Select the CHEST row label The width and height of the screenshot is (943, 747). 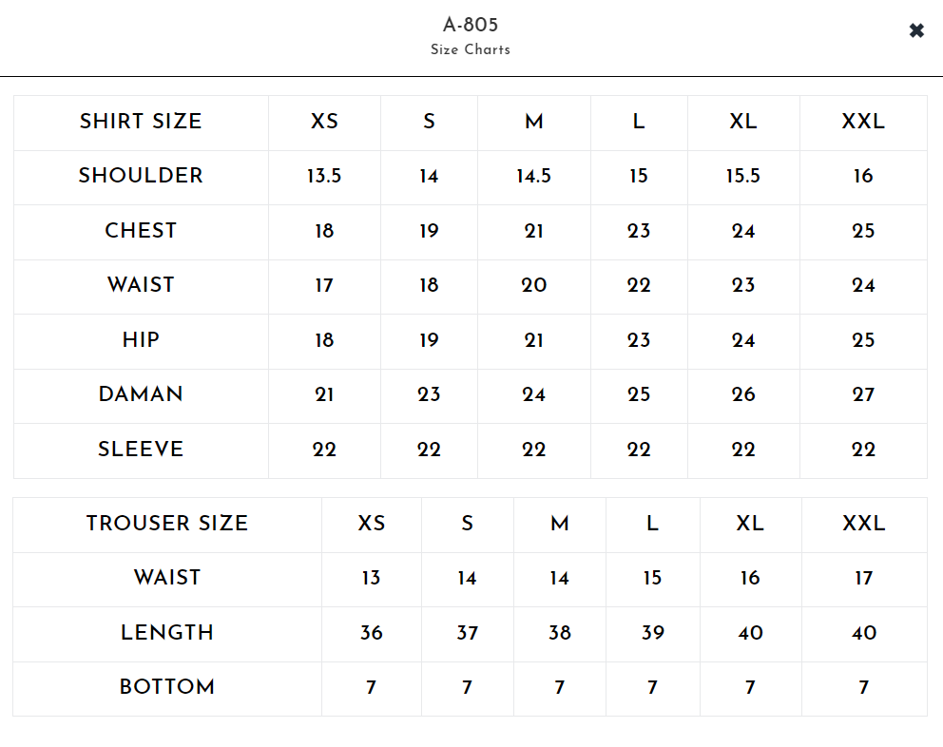coord(141,231)
